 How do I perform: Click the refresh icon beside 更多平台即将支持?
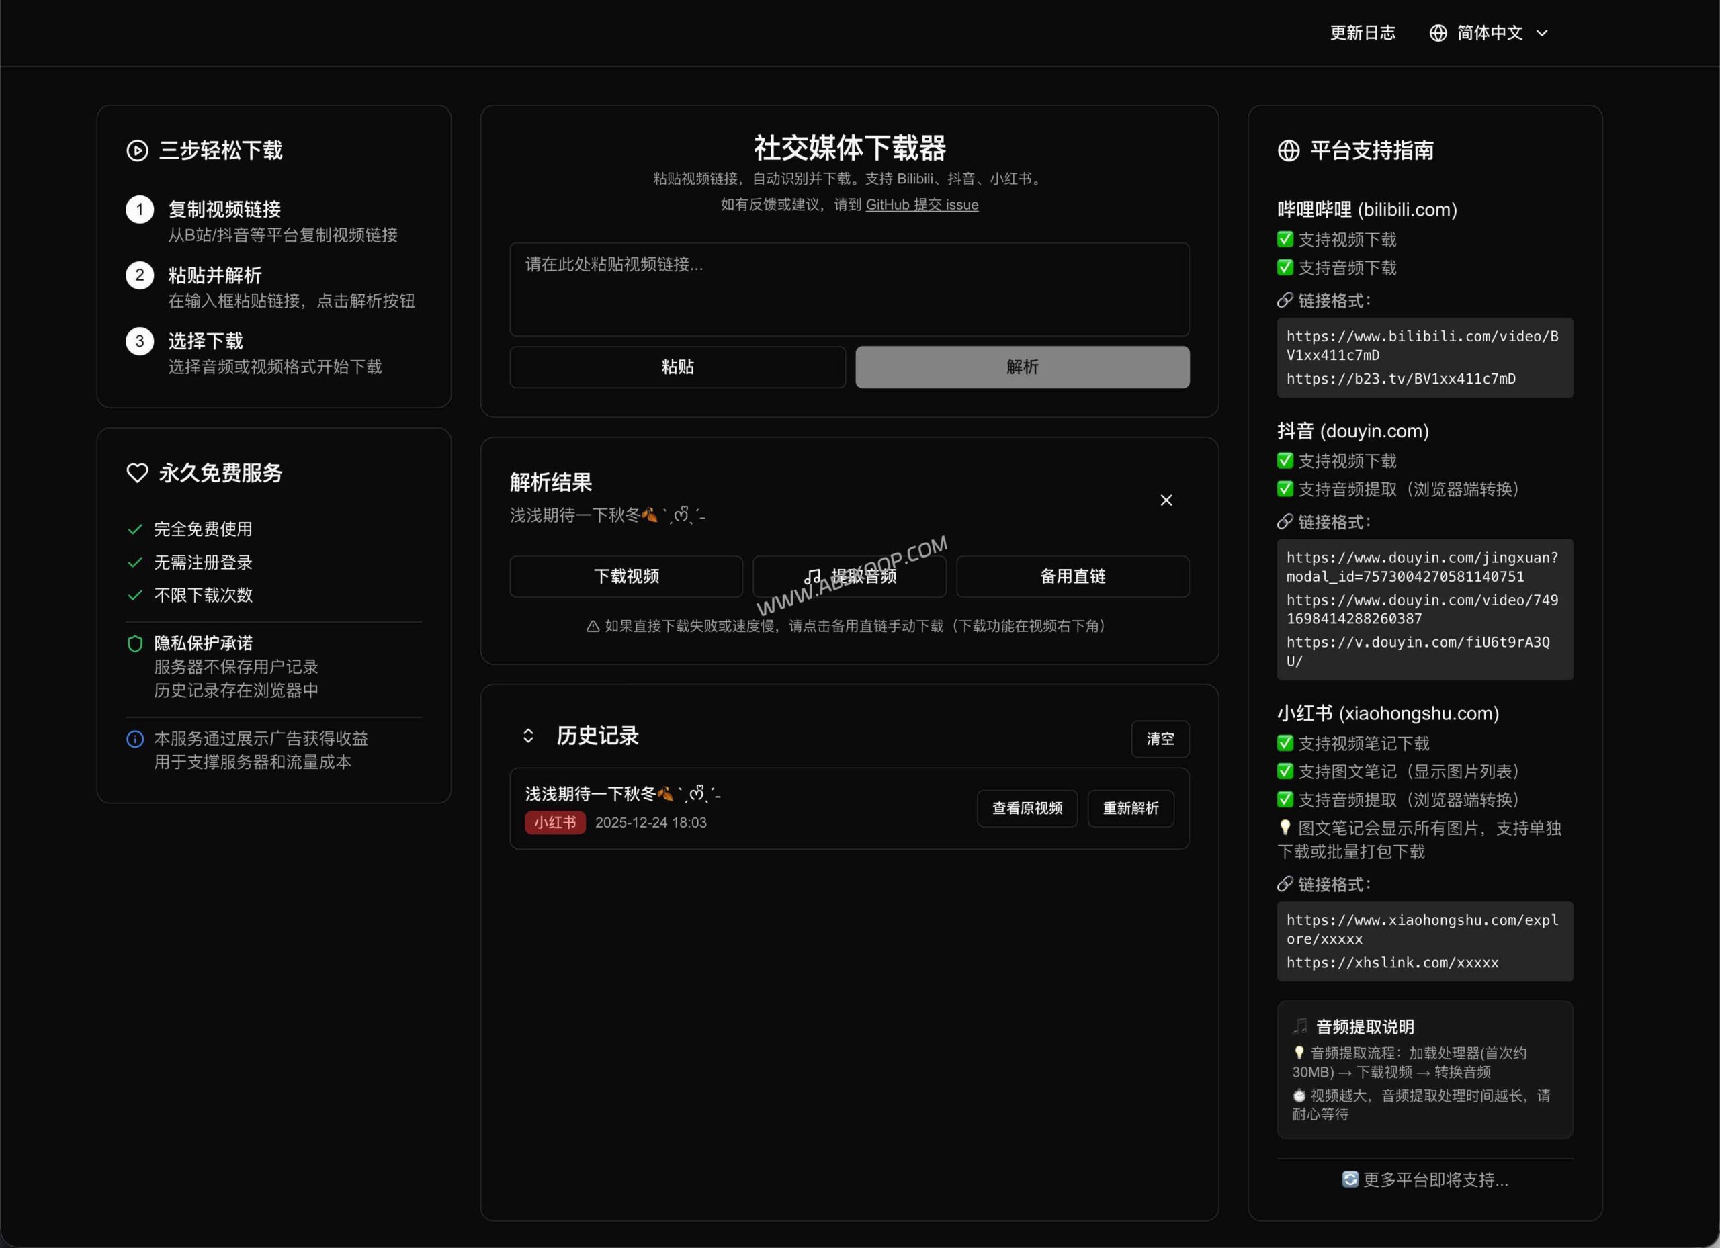1350,1179
